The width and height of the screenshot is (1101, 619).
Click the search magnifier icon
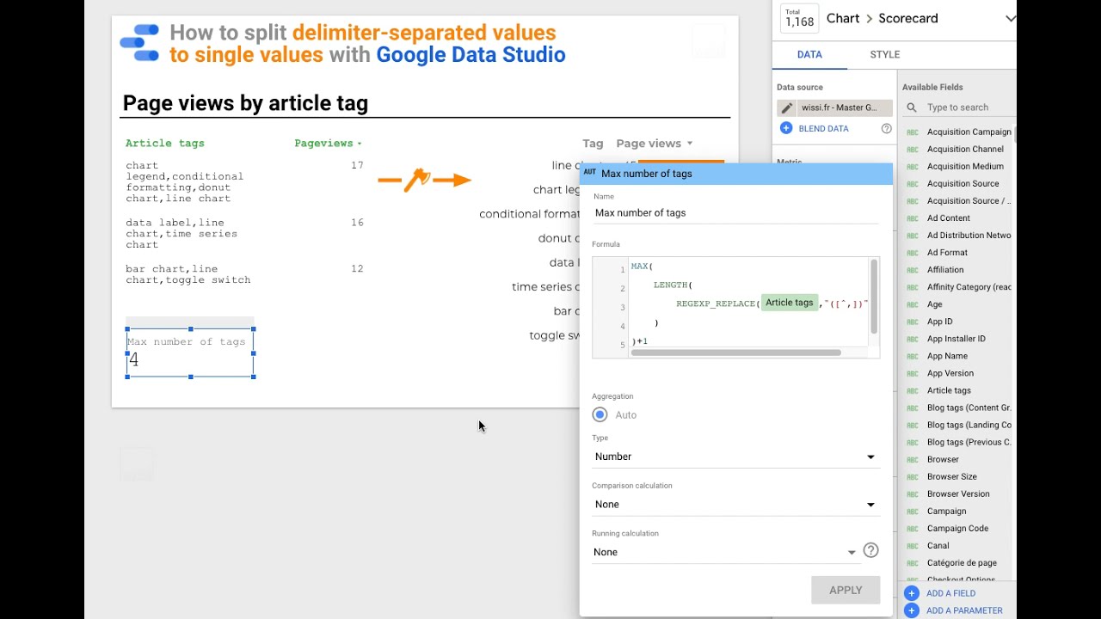(x=912, y=107)
